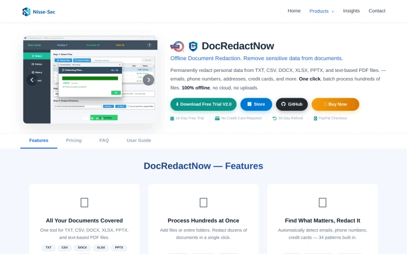Screen dimensions: 407x254
Task: Click the CSV format tag
Action: (65, 247)
